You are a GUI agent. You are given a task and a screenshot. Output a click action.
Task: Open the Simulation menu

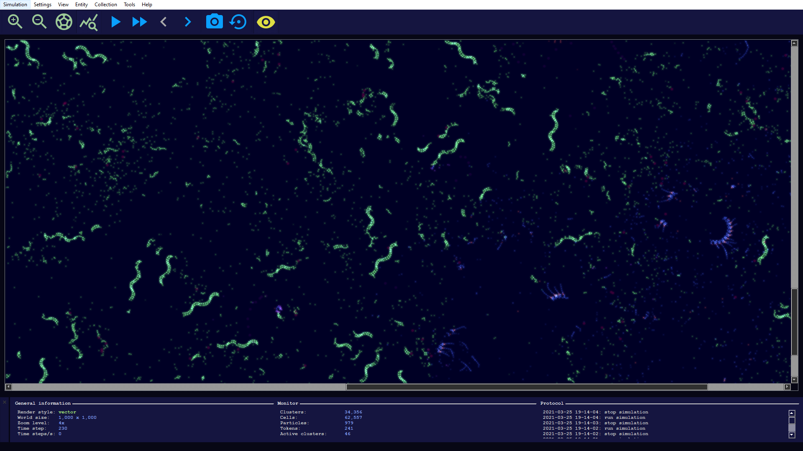click(x=15, y=5)
